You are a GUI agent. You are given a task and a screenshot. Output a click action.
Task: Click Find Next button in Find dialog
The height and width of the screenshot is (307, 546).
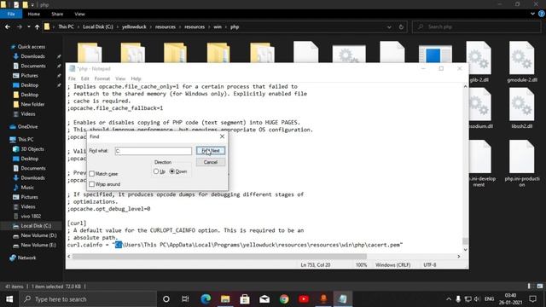211,150
